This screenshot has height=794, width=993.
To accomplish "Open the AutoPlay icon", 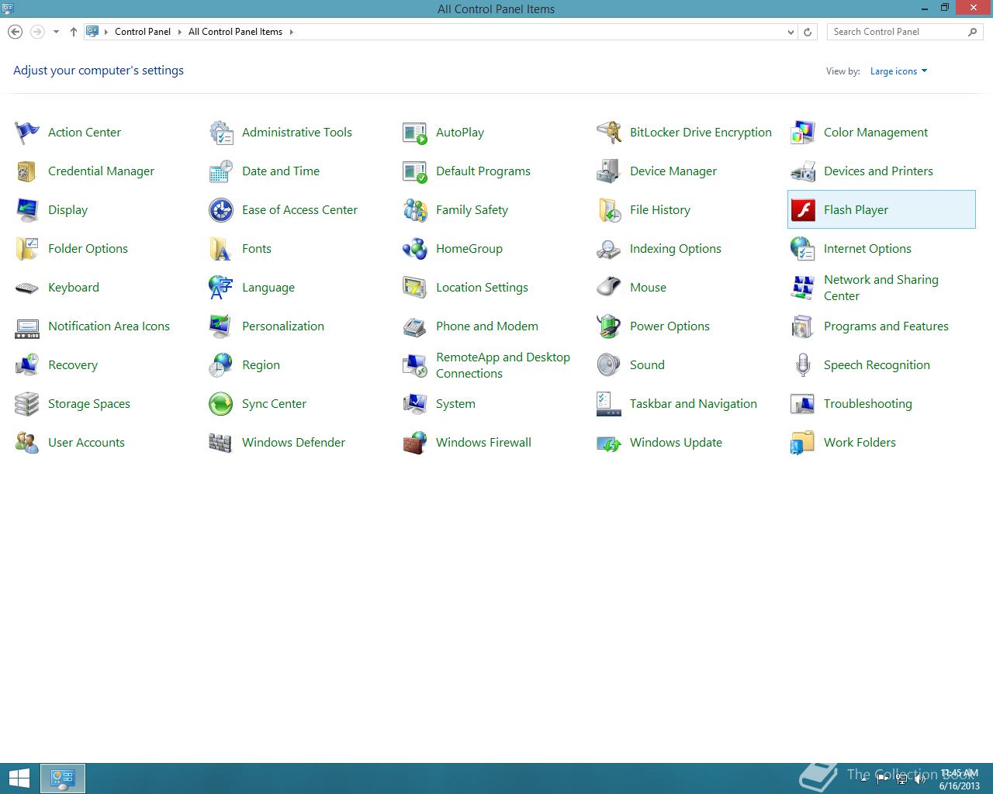I will pyautogui.click(x=415, y=133).
